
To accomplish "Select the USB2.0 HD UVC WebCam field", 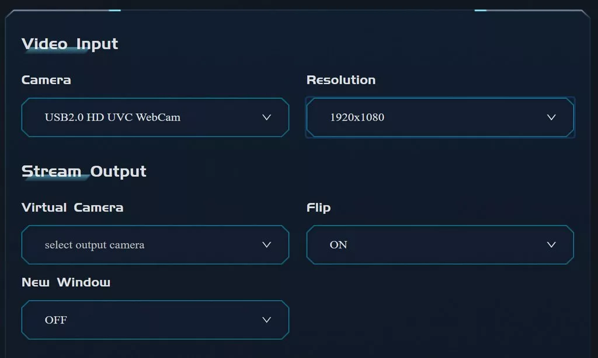I will click(155, 117).
